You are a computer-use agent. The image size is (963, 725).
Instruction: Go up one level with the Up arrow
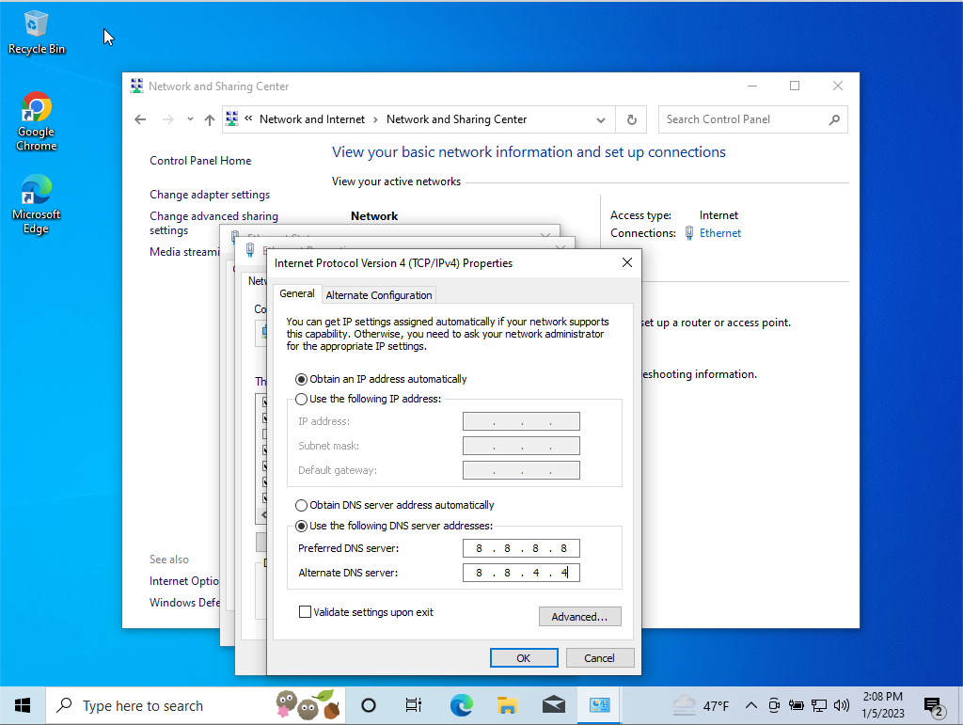(x=210, y=119)
